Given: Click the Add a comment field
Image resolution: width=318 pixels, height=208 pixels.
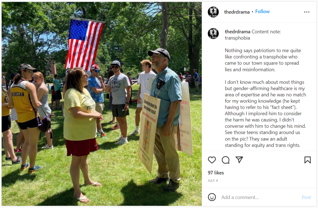Looking at the screenshot, I should (260, 197).
